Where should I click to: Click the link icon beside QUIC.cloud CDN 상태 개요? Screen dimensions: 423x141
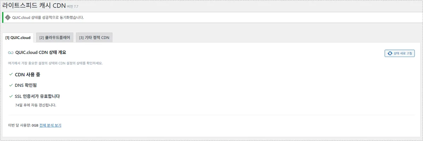(11, 53)
